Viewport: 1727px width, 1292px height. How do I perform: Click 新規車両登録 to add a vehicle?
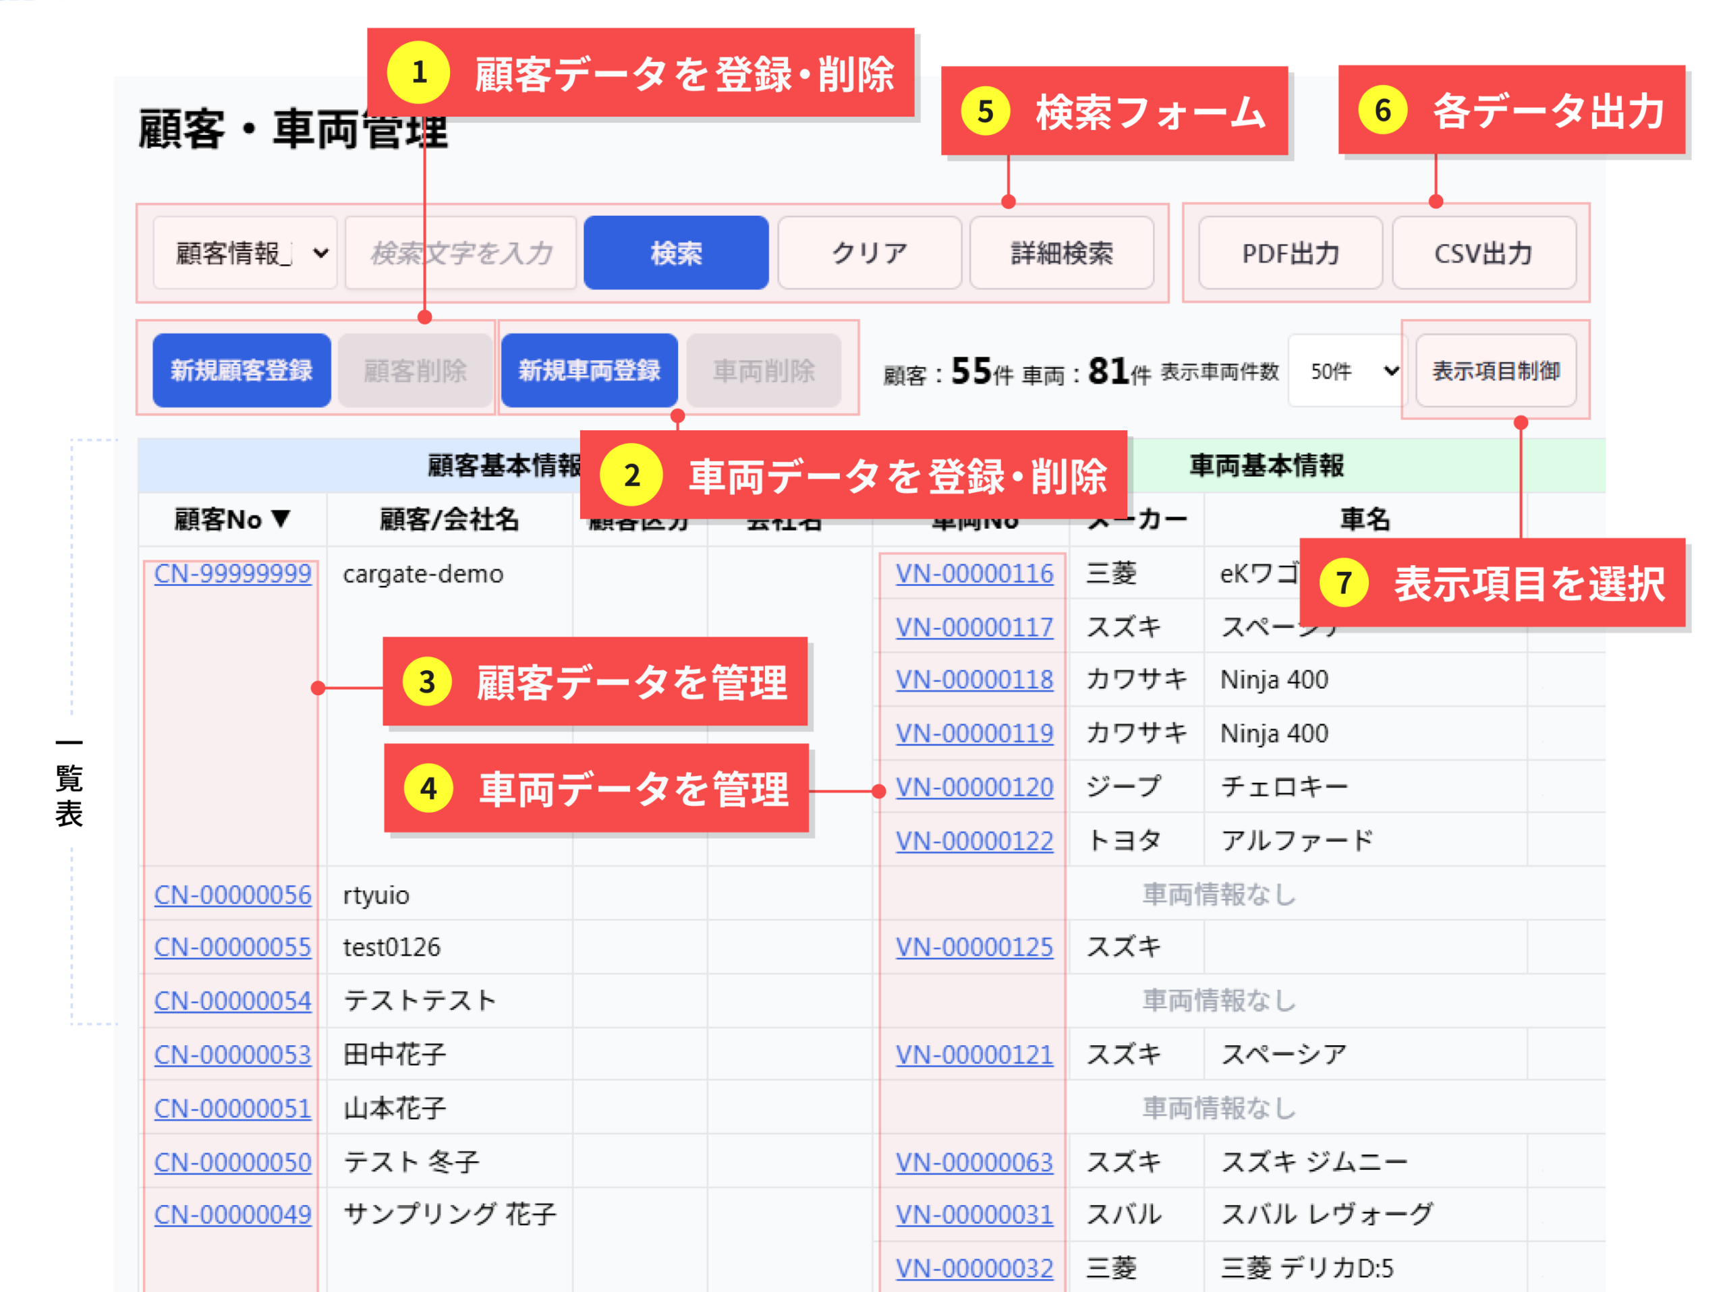(x=590, y=370)
